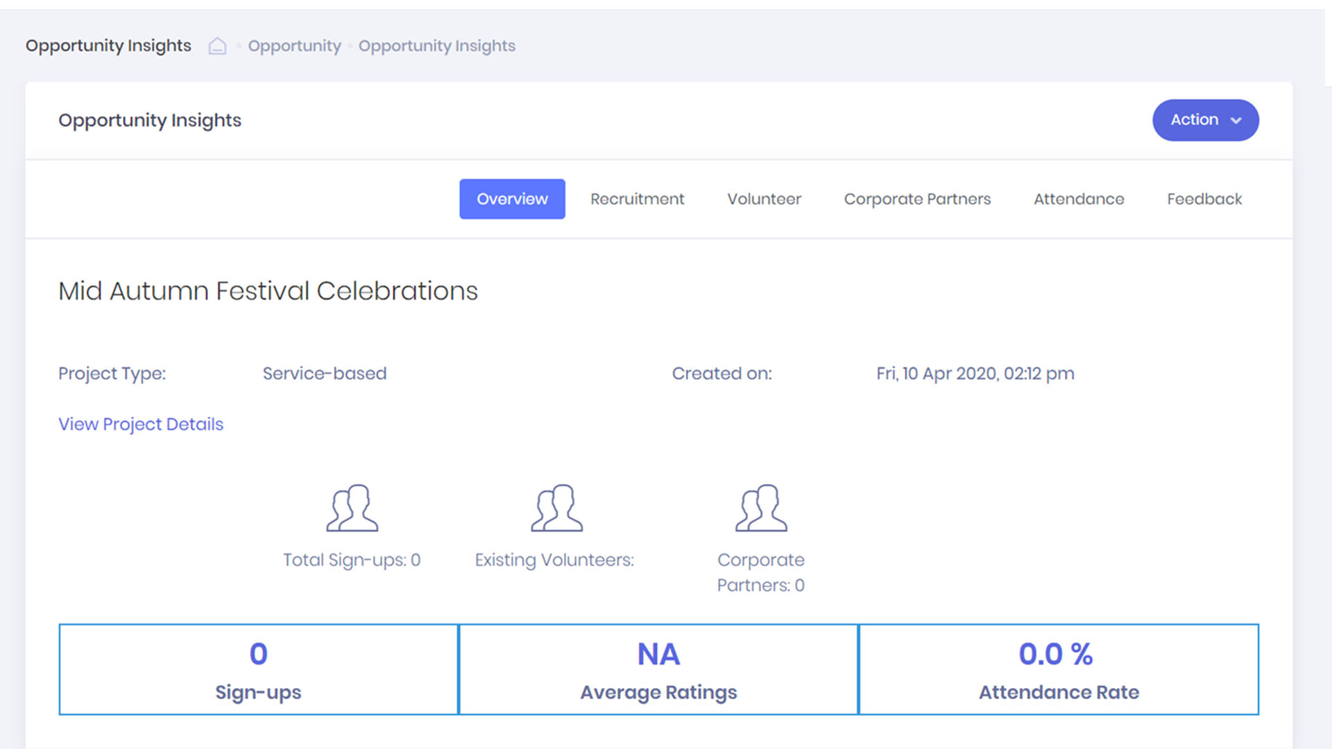
Task: Click the Average Ratings stat box
Action: pyautogui.click(x=658, y=669)
